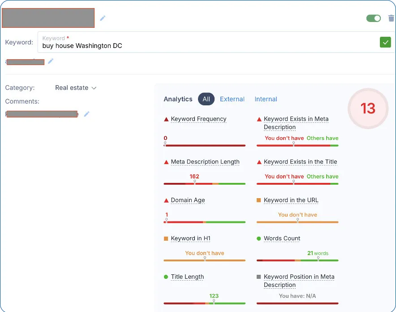Open Keyword Exists in the Title metric

[x=300, y=162]
